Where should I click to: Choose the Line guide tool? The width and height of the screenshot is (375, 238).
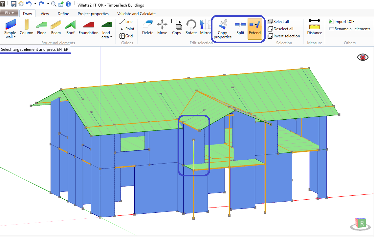[126, 22]
